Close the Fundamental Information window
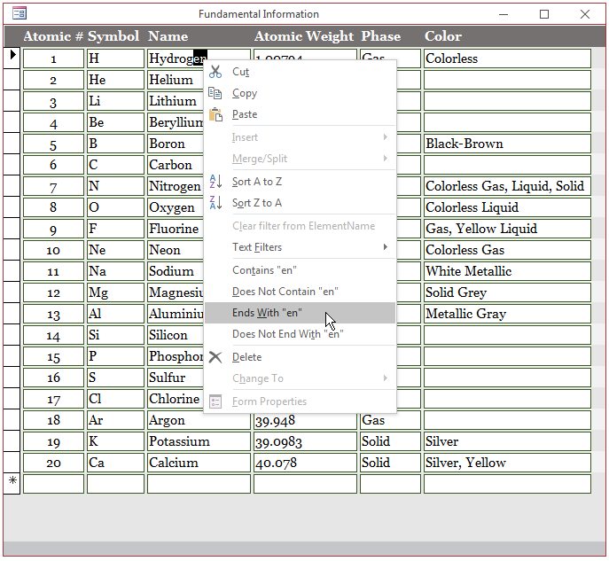Image resolution: width=609 pixels, height=561 pixels. [584, 14]
